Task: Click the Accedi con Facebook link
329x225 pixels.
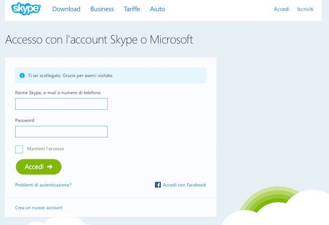Action: coord(184,185)
